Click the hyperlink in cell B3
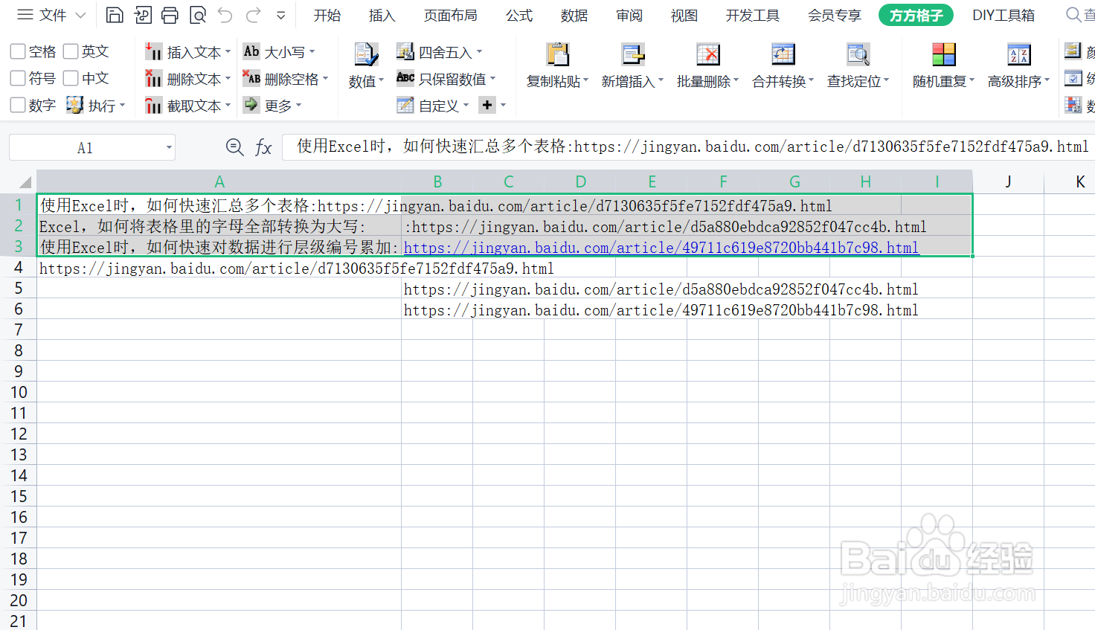The height and width of the screenshot is (630, 1095). pyautogui.click(x=661, y=248)
